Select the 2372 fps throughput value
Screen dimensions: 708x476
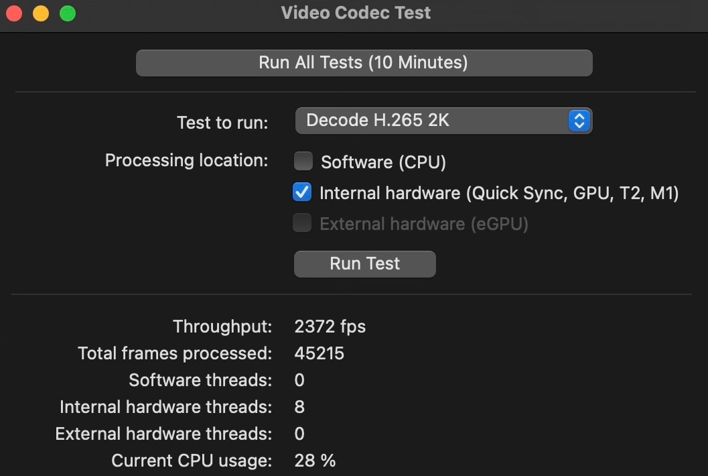click(x=330, y=326)
